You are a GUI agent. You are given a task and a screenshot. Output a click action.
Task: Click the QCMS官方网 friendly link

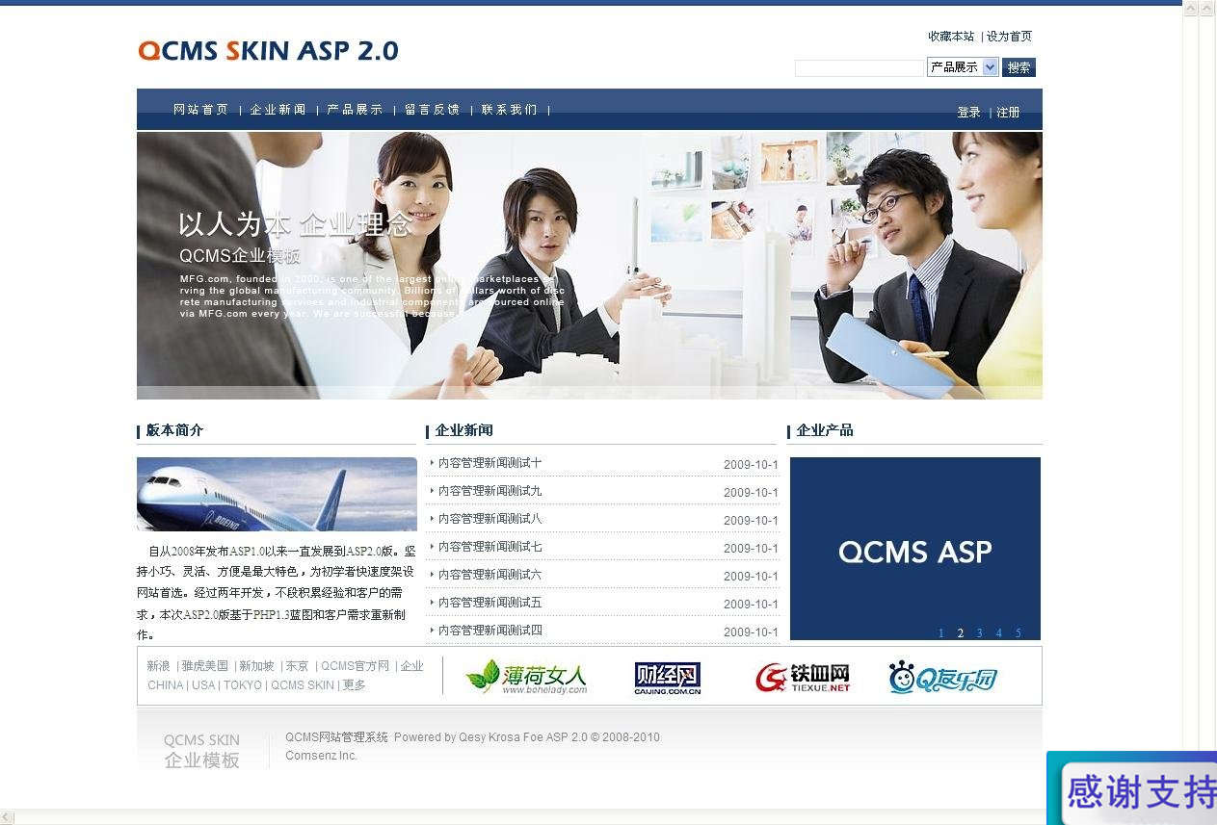[x=355, y=666]
